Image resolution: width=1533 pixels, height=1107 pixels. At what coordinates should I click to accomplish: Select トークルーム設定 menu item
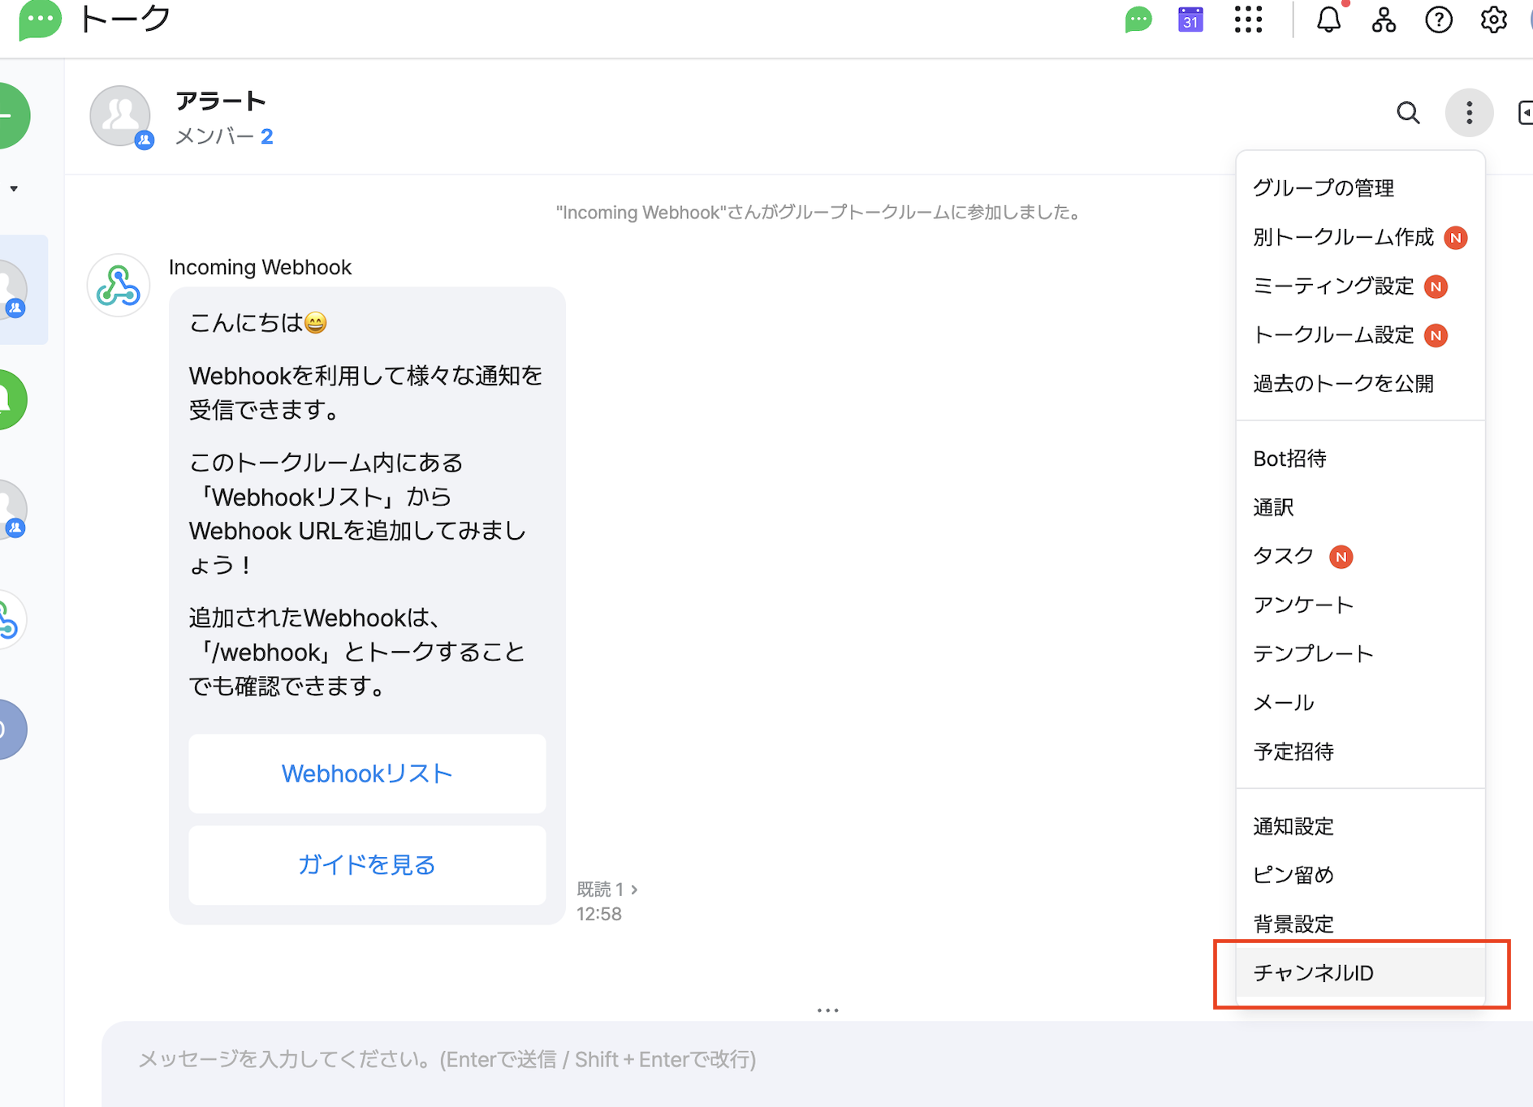tap(1360, 334)
